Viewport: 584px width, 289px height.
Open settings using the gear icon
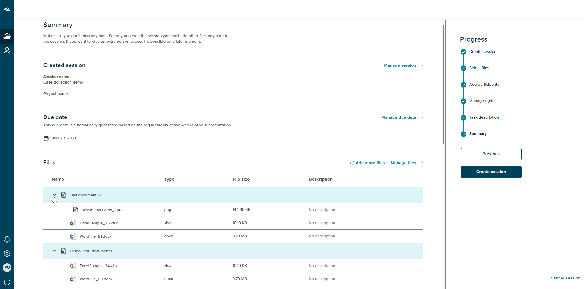click(7, 253)
